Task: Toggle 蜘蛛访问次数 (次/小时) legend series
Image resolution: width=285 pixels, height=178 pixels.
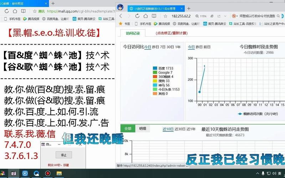Action: click(258, 114)
